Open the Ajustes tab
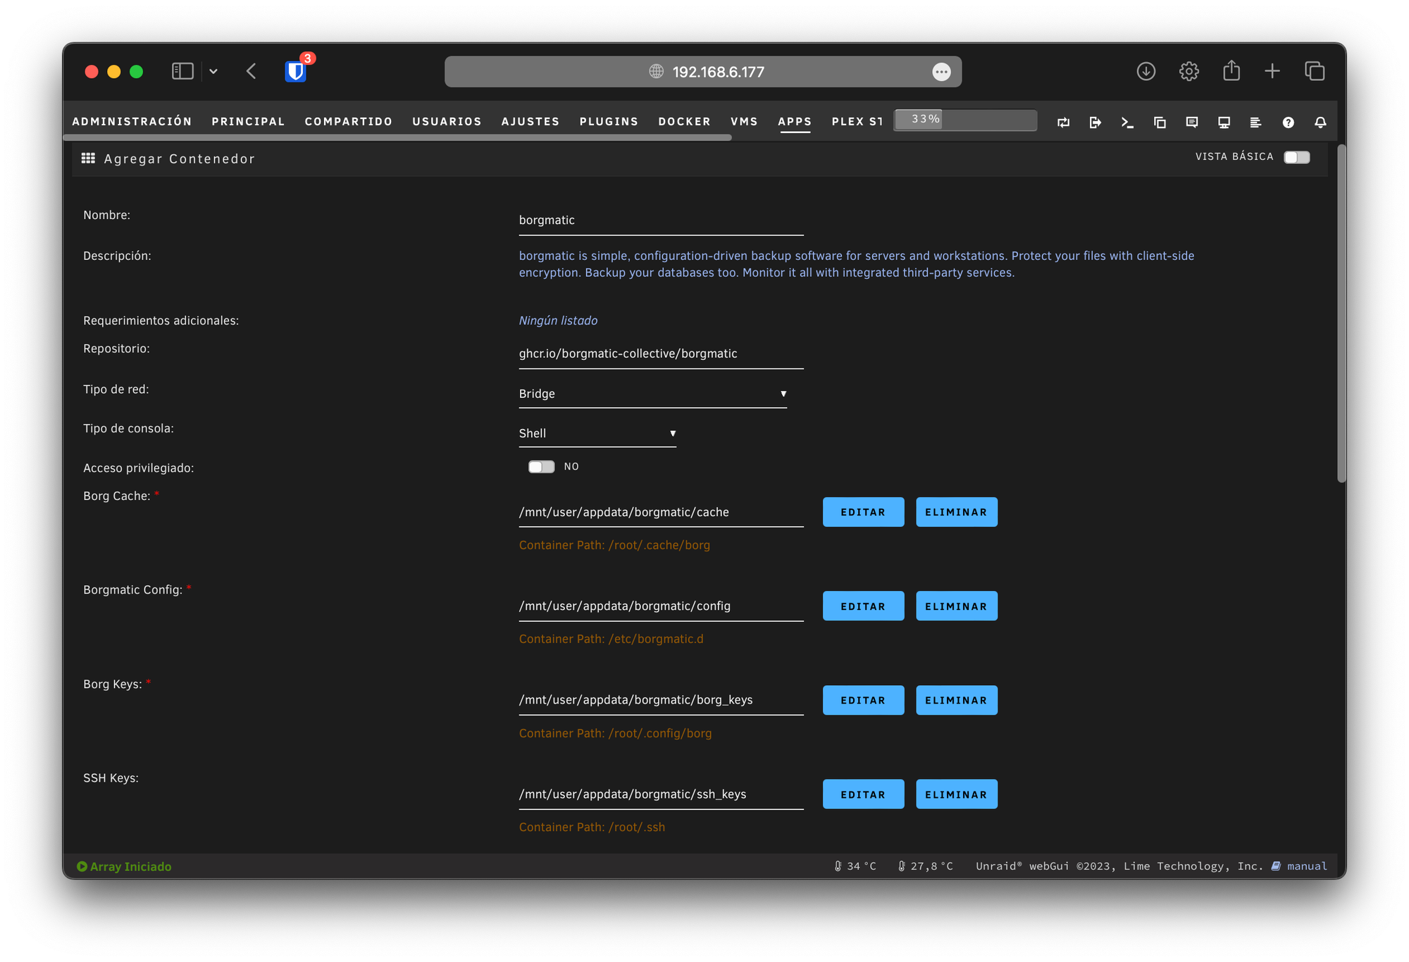This screenshot has height=962, width=1409. point(530,121)
